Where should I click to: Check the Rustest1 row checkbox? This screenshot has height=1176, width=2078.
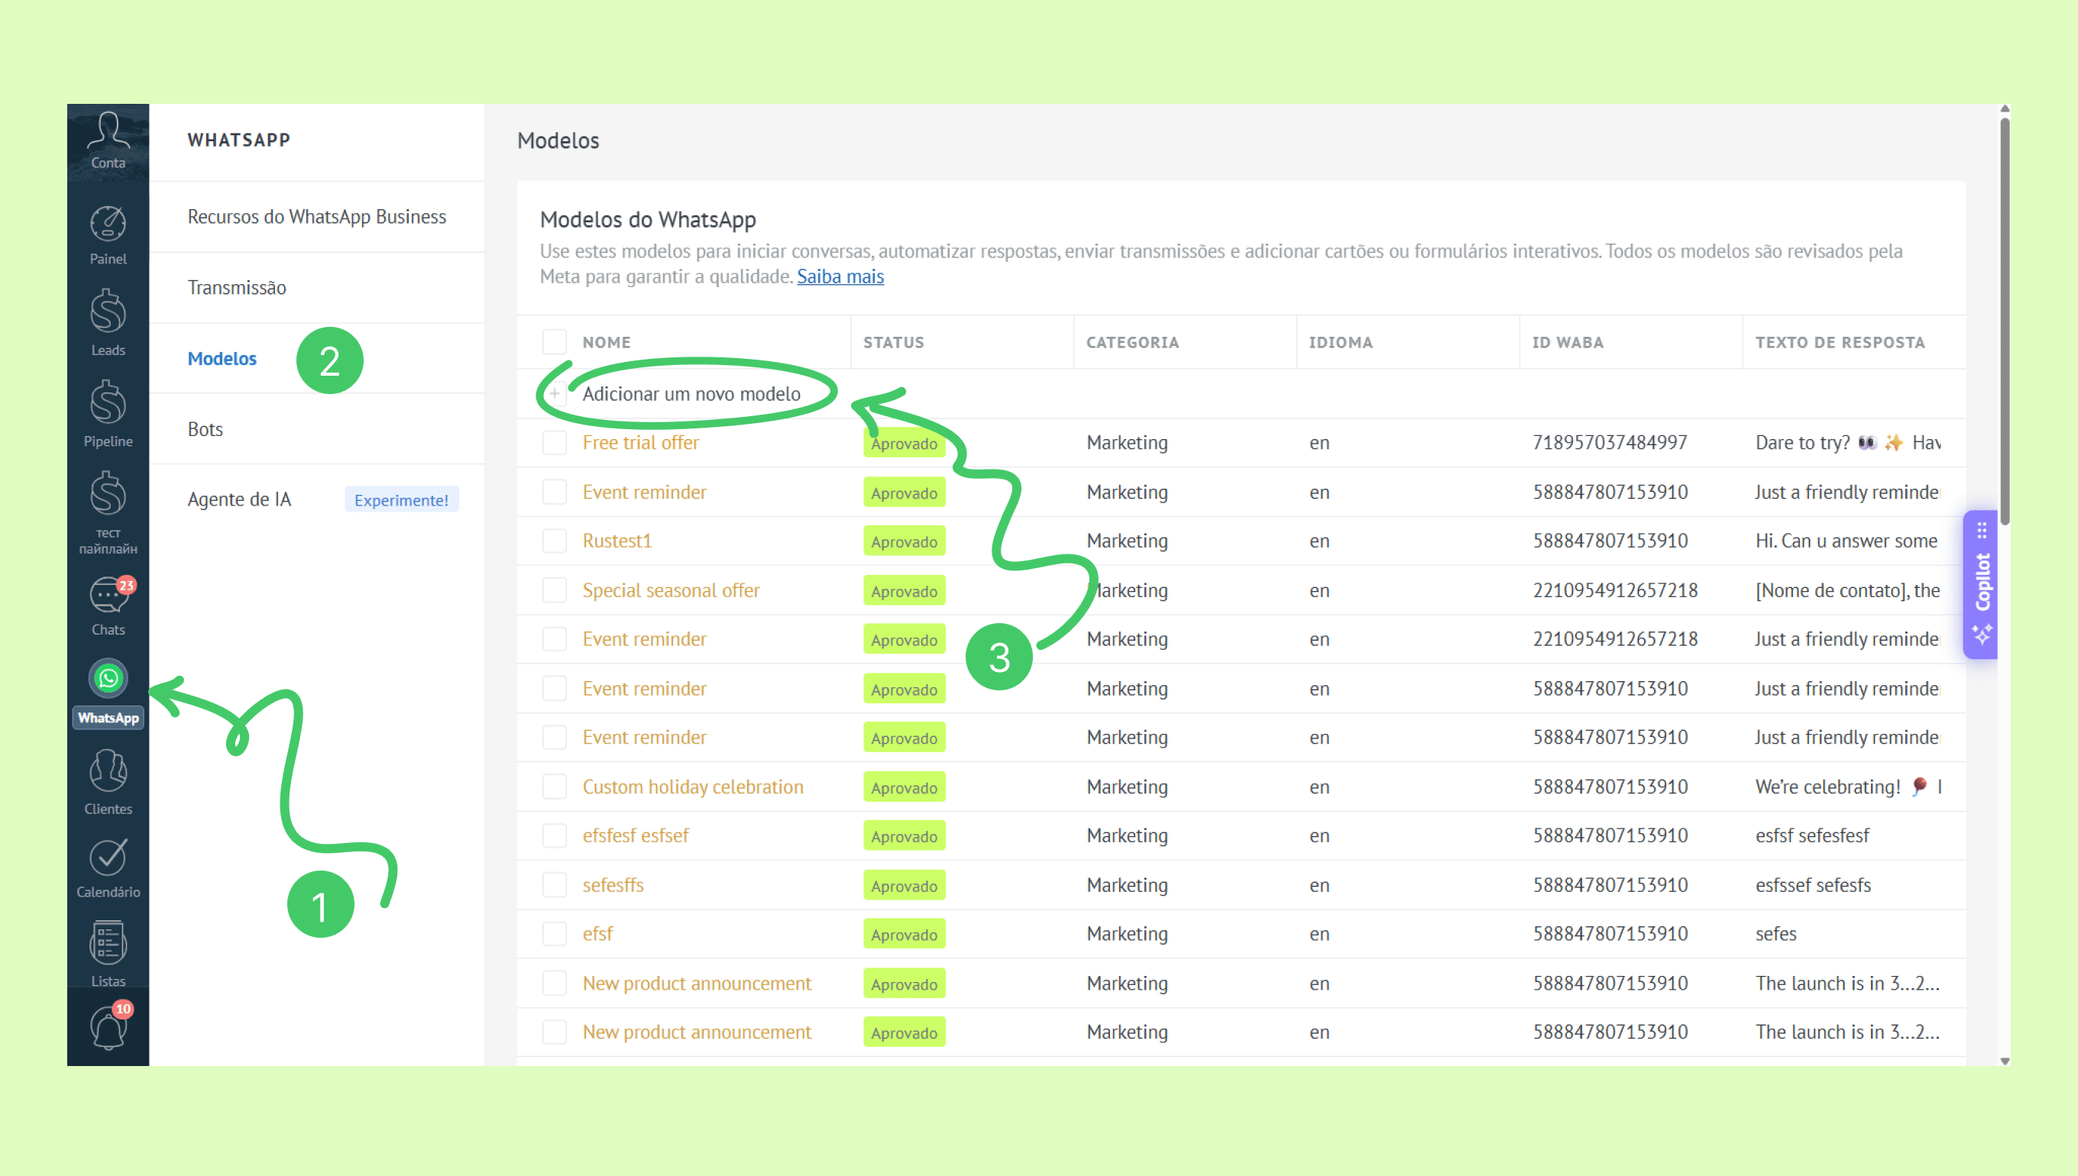coord(554,541)
